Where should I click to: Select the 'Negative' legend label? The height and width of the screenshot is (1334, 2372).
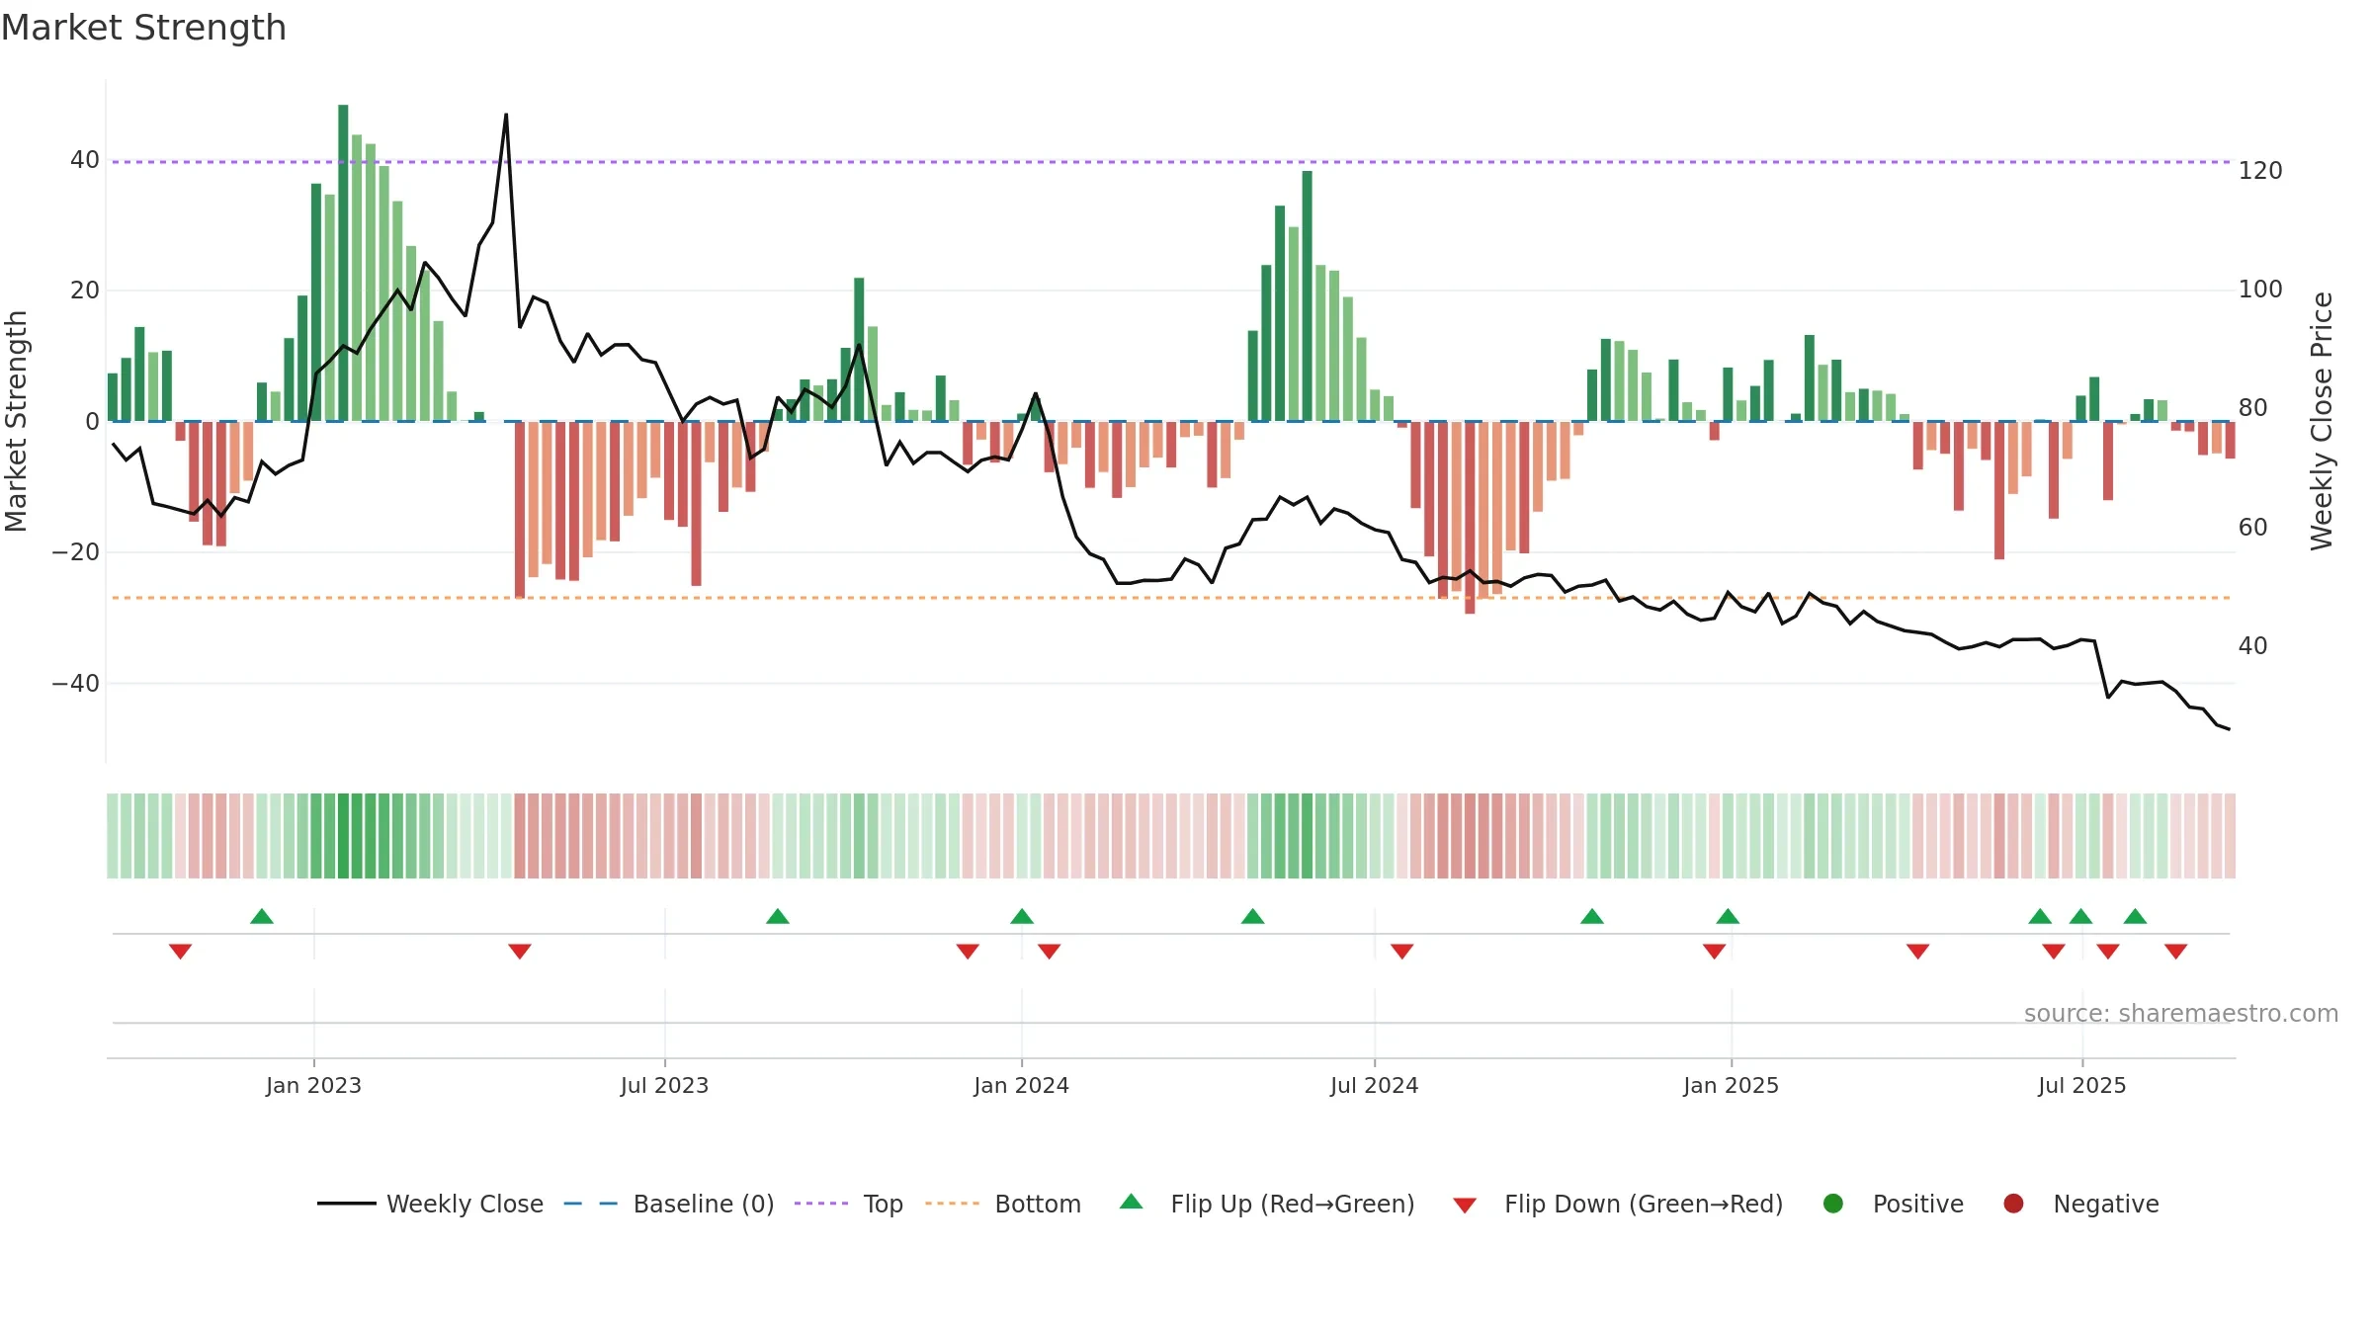click(2106, 1205)
